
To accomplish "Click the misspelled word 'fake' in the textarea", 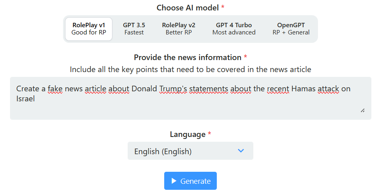I will click(55, 89).
